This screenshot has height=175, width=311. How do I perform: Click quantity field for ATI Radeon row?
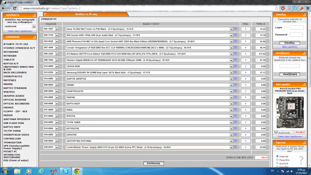tap(245, 54)
